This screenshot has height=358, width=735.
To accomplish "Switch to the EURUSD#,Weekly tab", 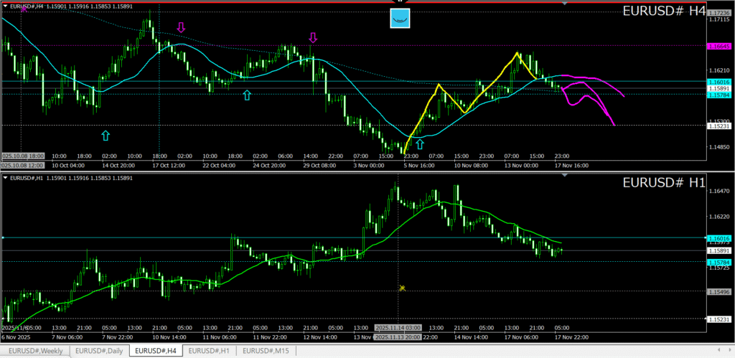I will click(x=35, y=351).
